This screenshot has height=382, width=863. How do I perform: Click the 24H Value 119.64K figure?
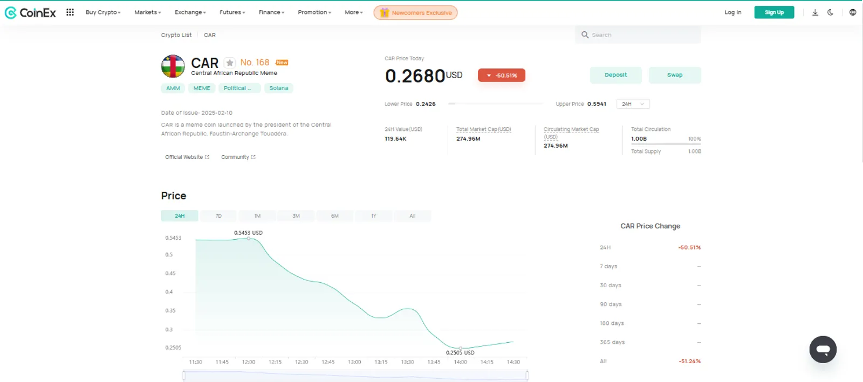click(x=395, y=139)
